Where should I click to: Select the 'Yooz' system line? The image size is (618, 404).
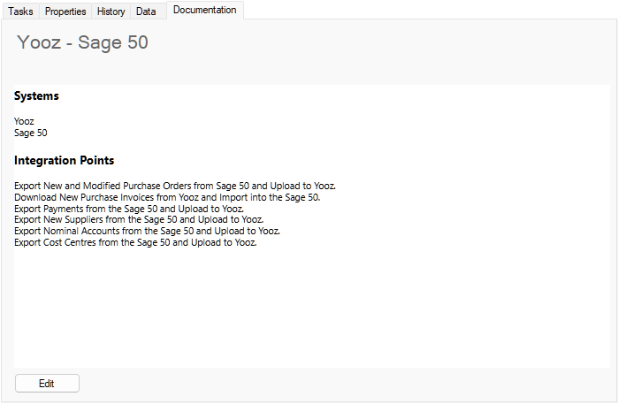pos(24,121)
